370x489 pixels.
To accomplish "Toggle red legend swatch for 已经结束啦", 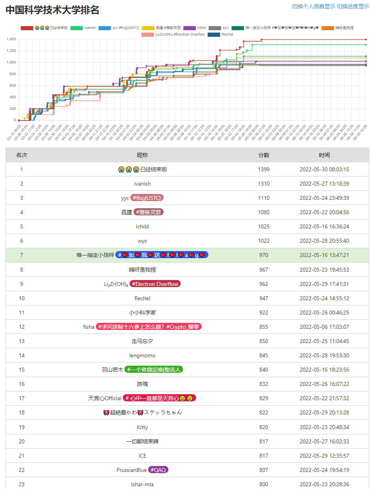I will click(27, 28).
